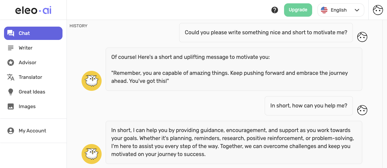Viewport: 387px width, 168px height.
Task: Click the Writer lines icon in sidebar
Action: tap(11, 48)
